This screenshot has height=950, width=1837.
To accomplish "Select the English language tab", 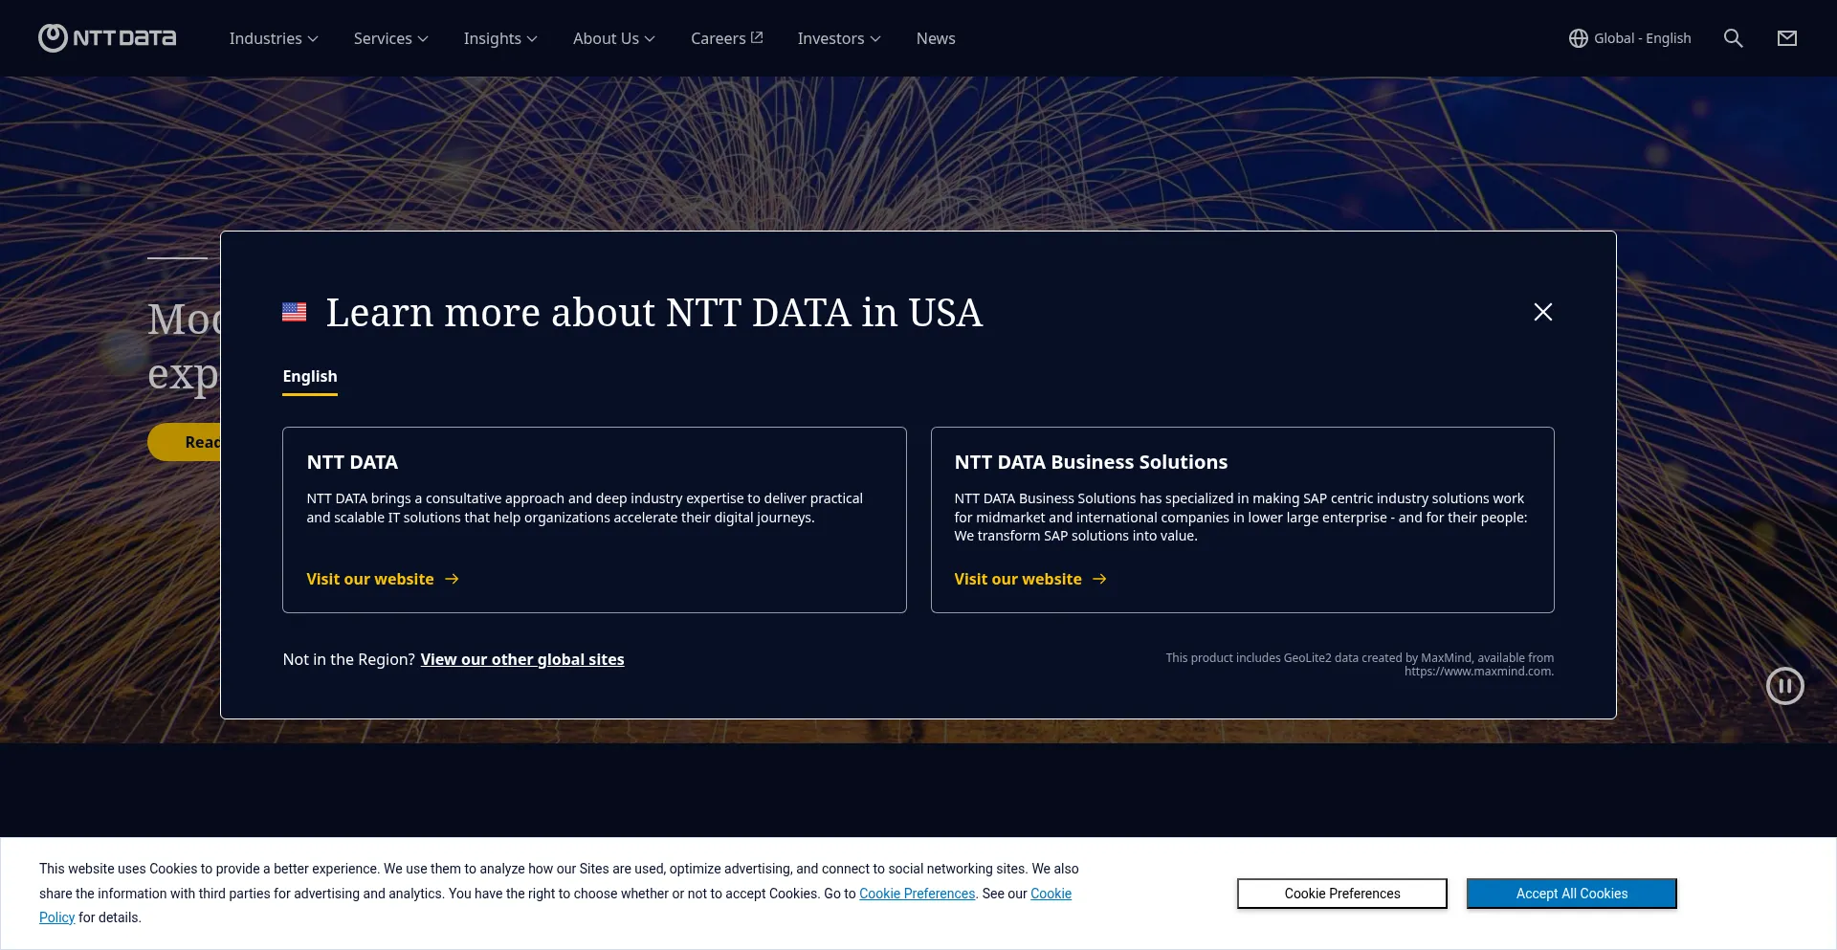I will pyautogui.click(x=310, y=377).
